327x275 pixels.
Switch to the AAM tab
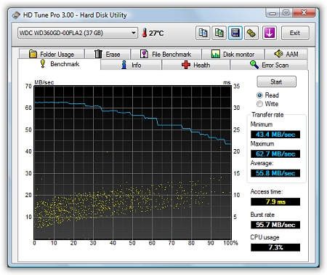coord(286,54)
